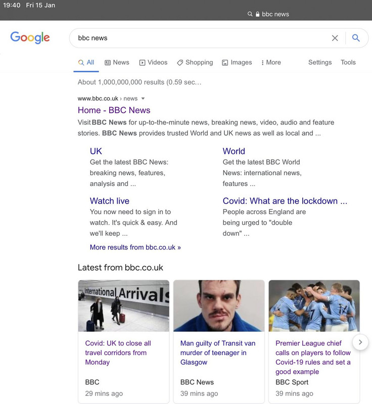Switch to the Images tab

coord(237,62)
